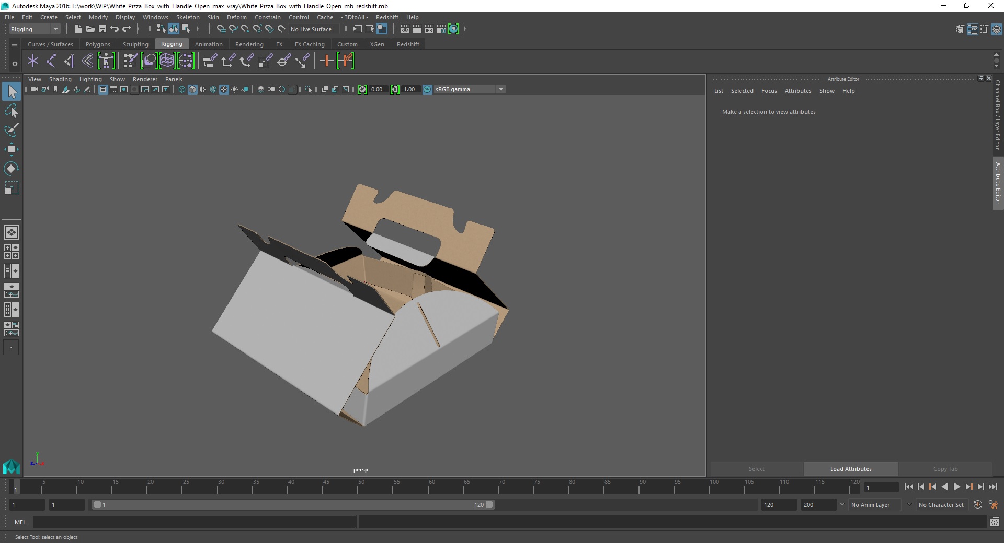Image resolution: width=1004 pixels, height=543 pixels.
Task: Open the Redshift menu
Action: pyautogui.click(x=387, y=17)
